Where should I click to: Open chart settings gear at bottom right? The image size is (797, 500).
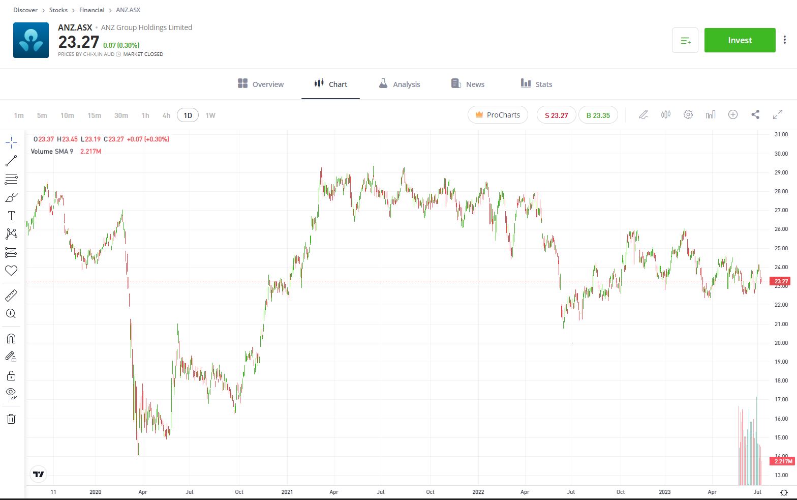[x=784, y=492]
